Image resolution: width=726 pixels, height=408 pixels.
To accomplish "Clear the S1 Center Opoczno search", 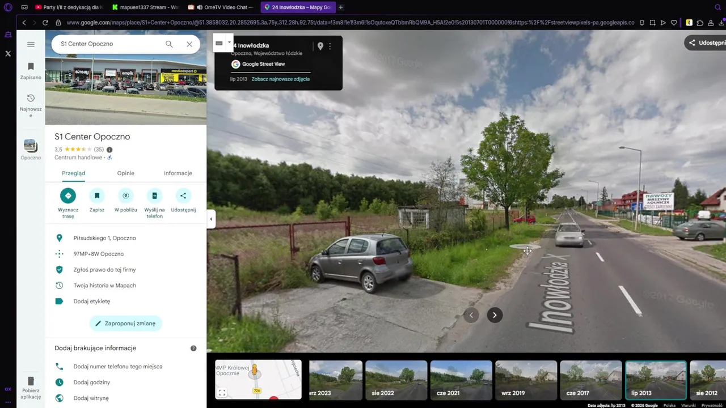I will 189,44.
